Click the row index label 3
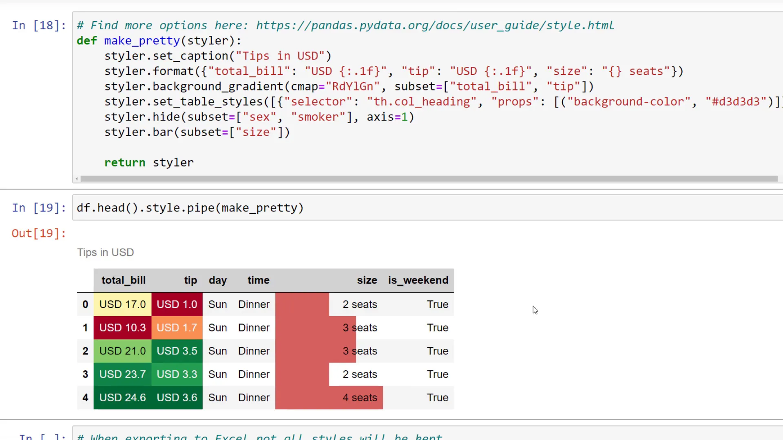The height and width of the screenshot is (440, 783). tap(85, 374)
